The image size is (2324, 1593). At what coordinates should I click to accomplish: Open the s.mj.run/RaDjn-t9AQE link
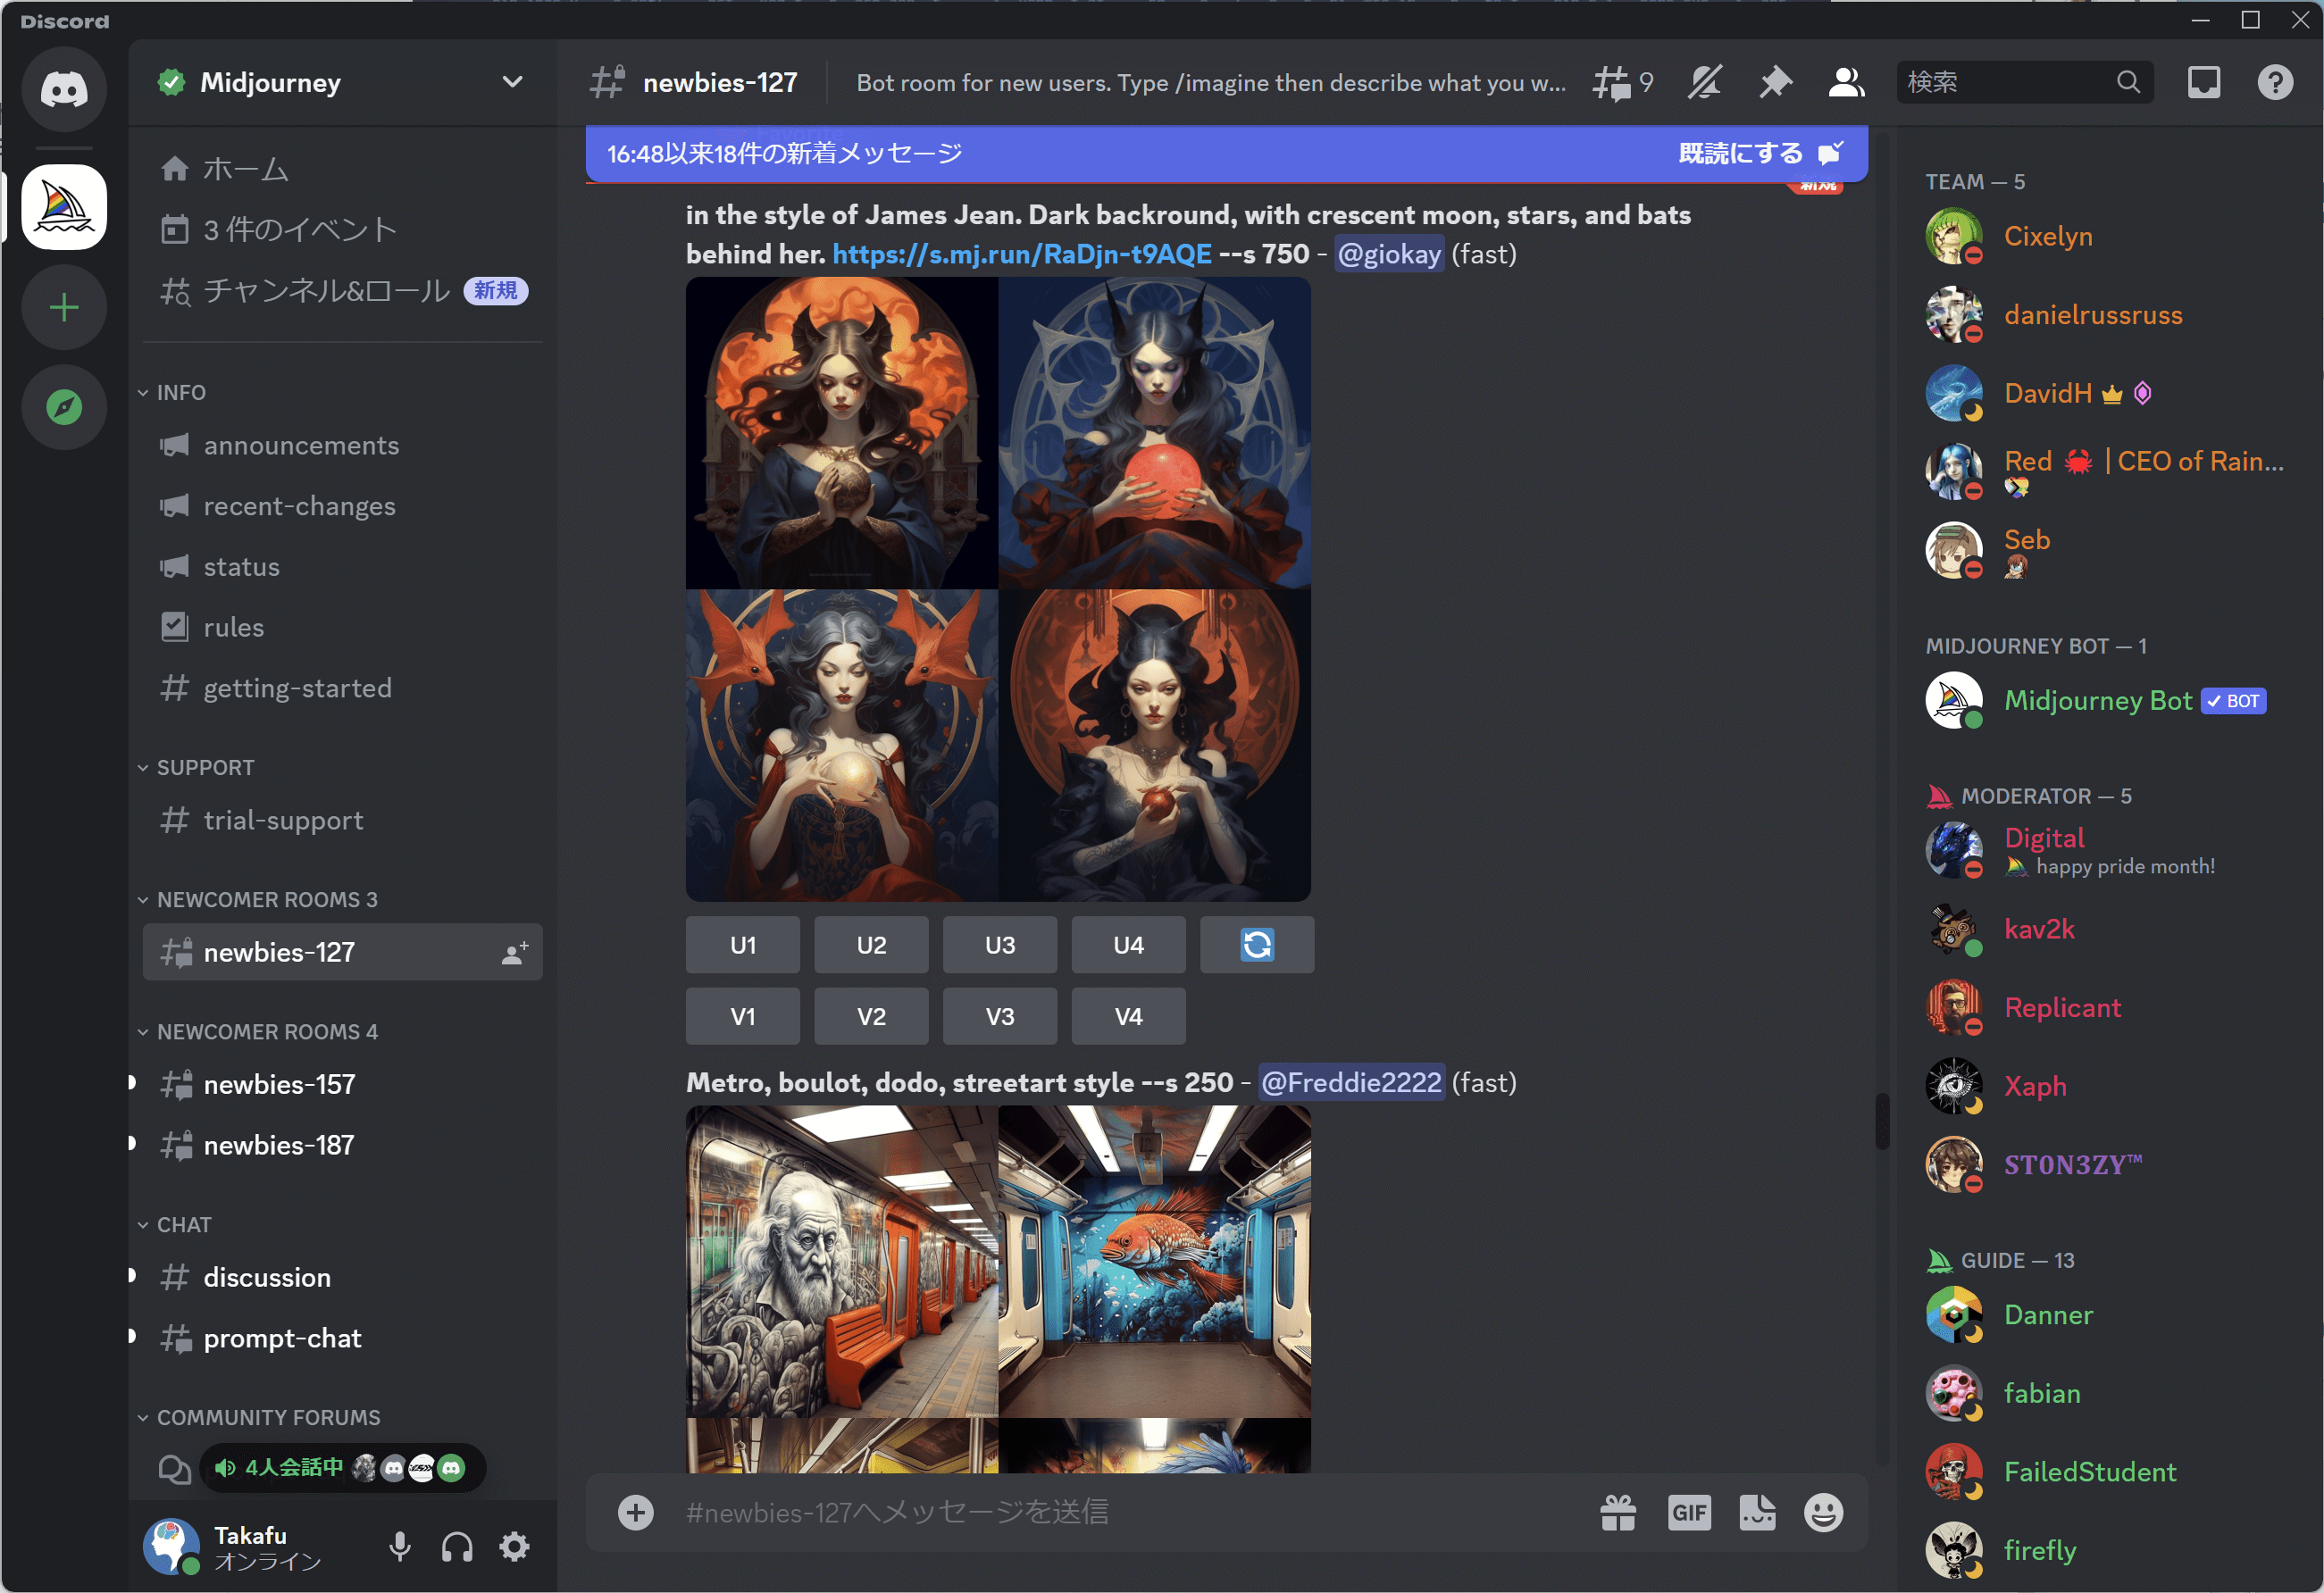click(x=1021, y=254)
